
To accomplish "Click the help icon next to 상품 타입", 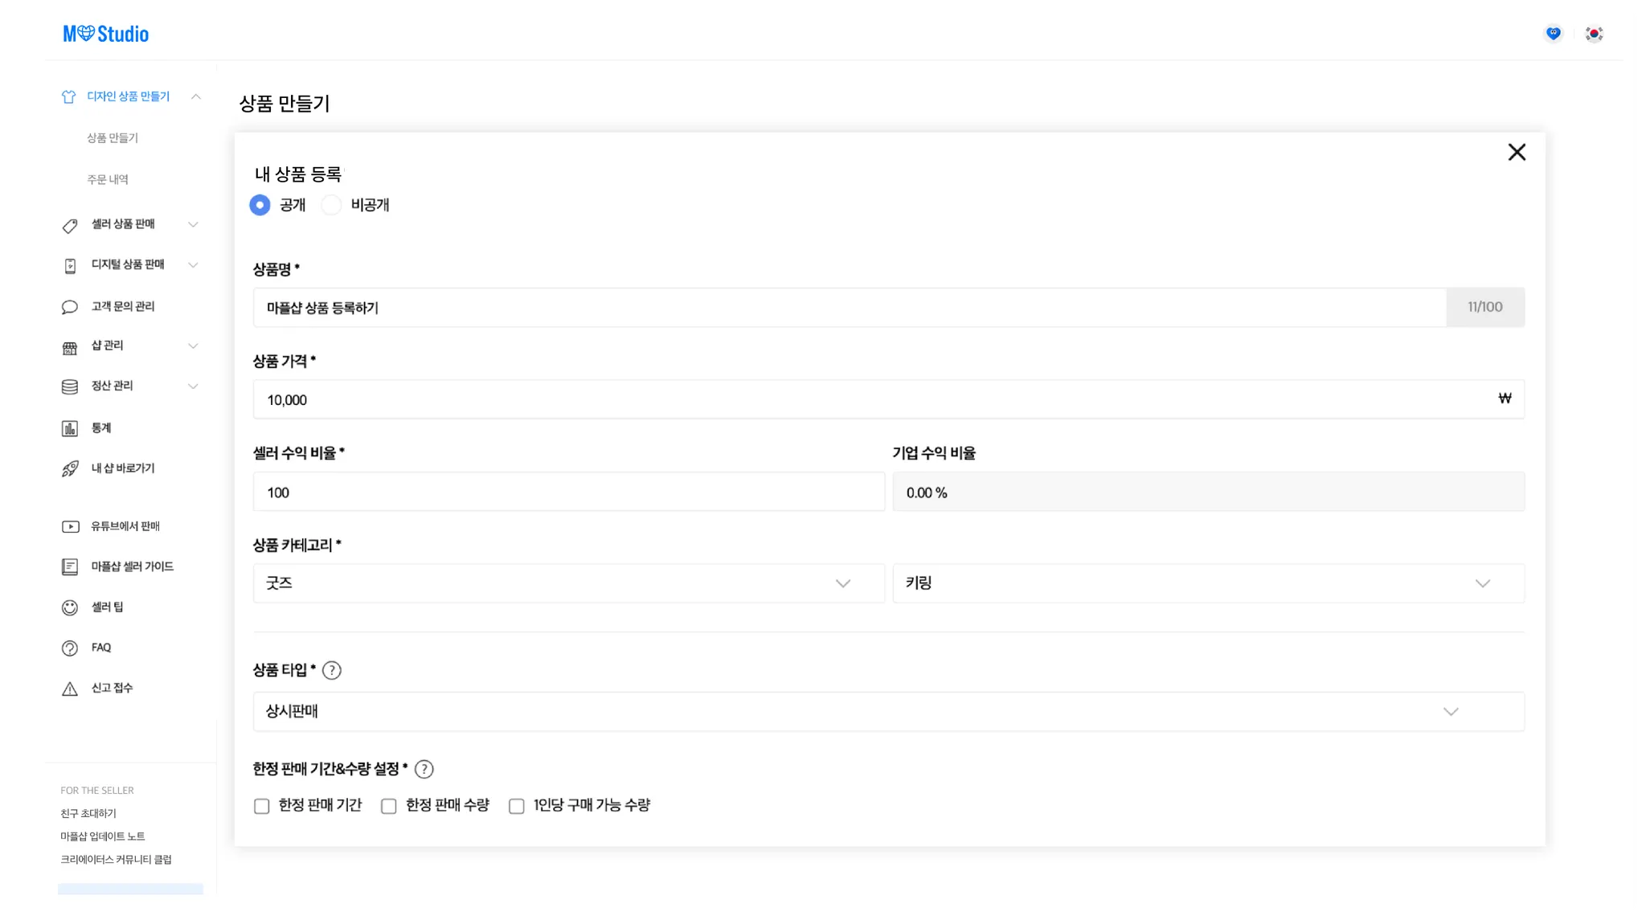I will pos(331,670).
